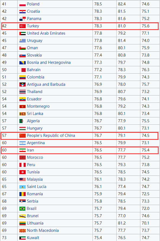Click the Bahrain flag icon

point(22,70)
